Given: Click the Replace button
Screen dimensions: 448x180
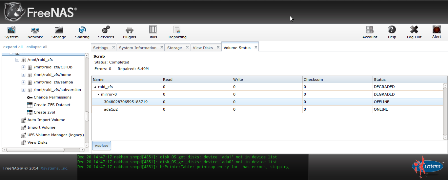Looking at the screenshot, I should [x=102, y=146].
